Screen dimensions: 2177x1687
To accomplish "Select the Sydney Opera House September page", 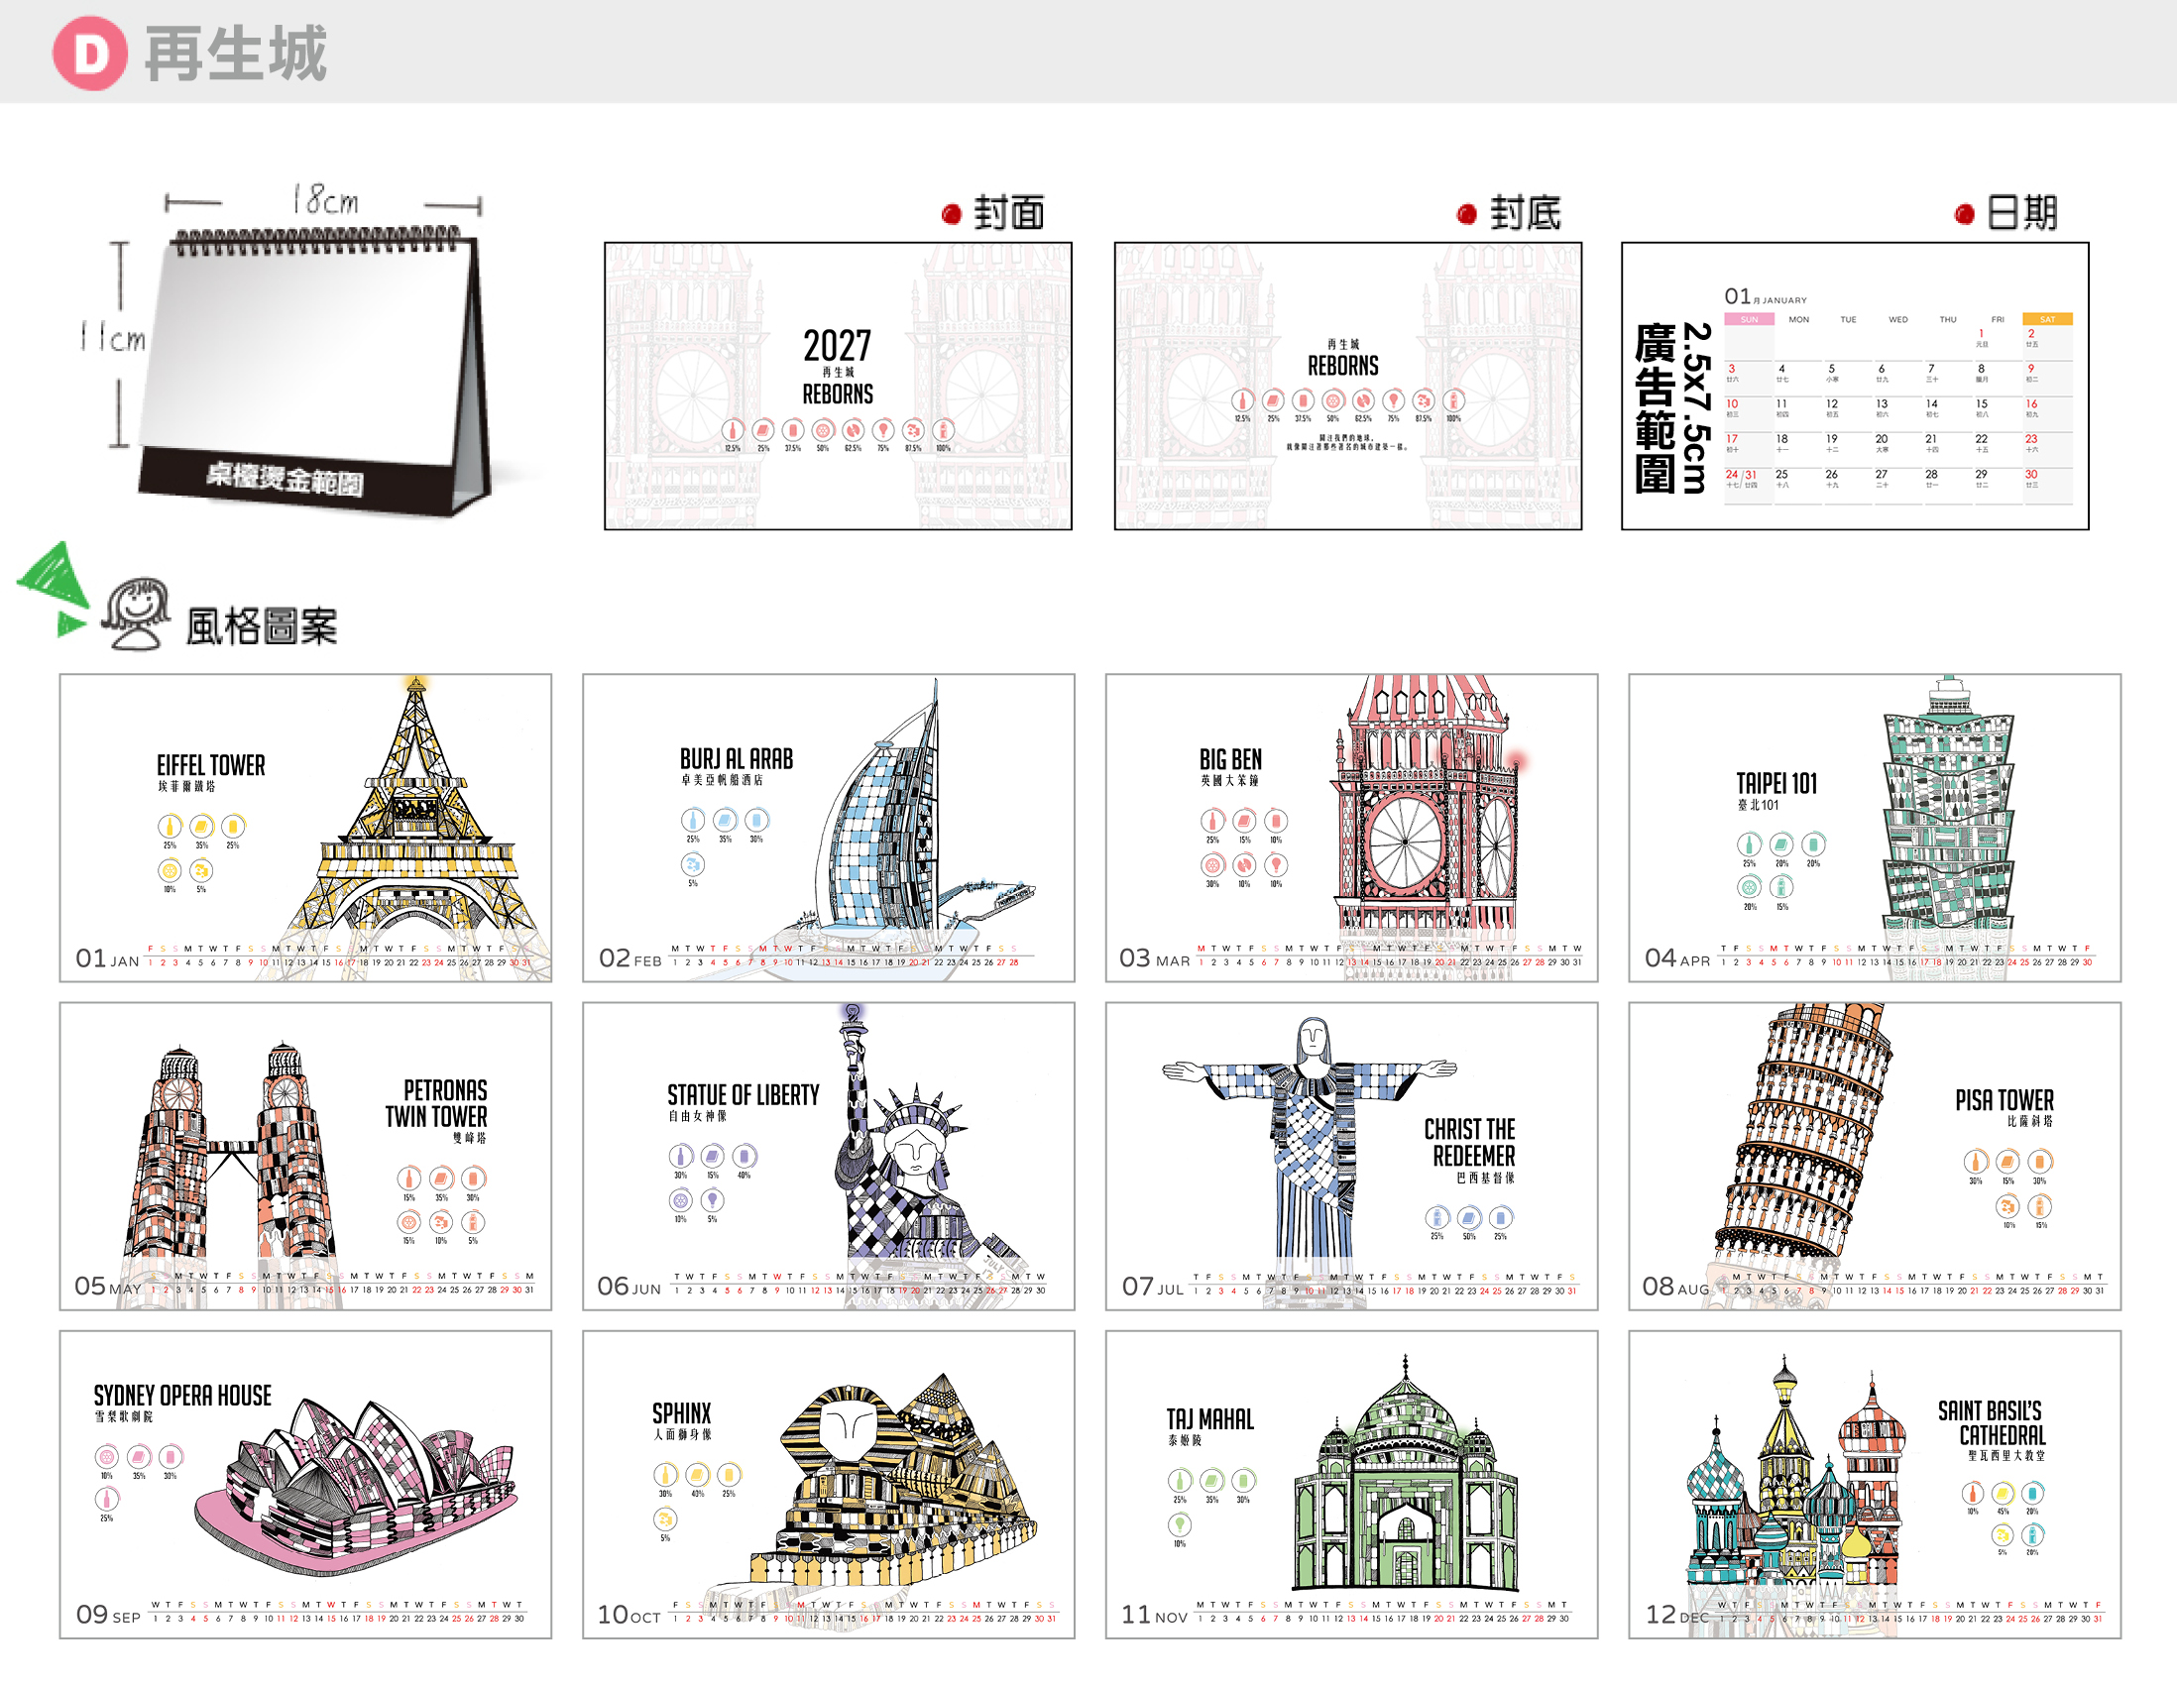I will coord(305,1485).
